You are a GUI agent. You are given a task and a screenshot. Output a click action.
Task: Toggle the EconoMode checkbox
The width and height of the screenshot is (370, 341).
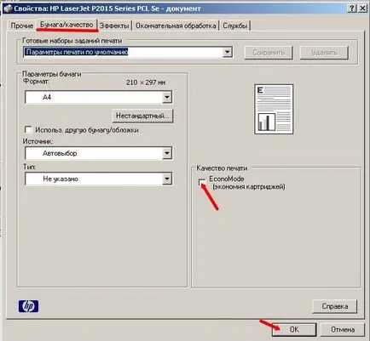click(202, 182)
